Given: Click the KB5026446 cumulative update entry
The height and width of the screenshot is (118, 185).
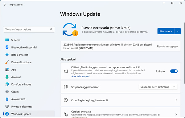Looking at the screenshot, I should (x=121, y=46).
